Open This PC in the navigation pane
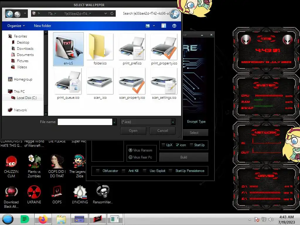Screen dimensions: 300x225 coord(19,91)
